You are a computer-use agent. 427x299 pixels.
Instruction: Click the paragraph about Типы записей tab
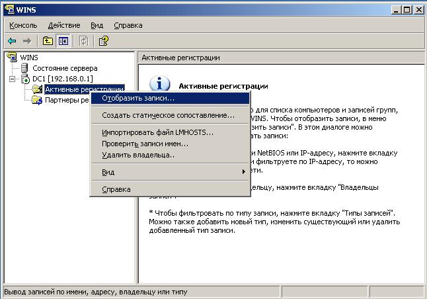[x=274, y=222]
